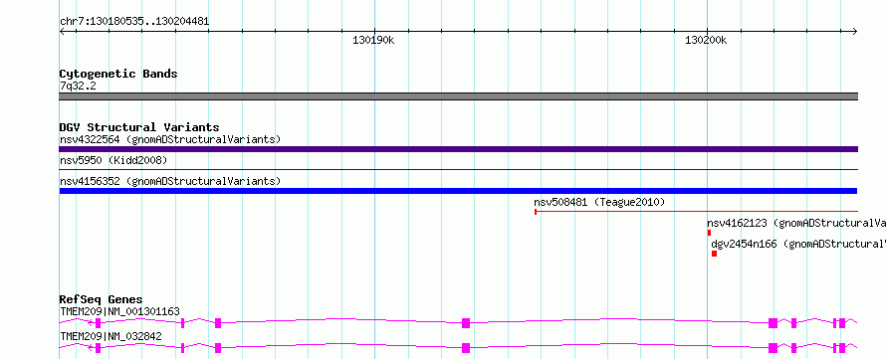
Task: Click the 130190k ruler tick label
Action: coord(373,40)
